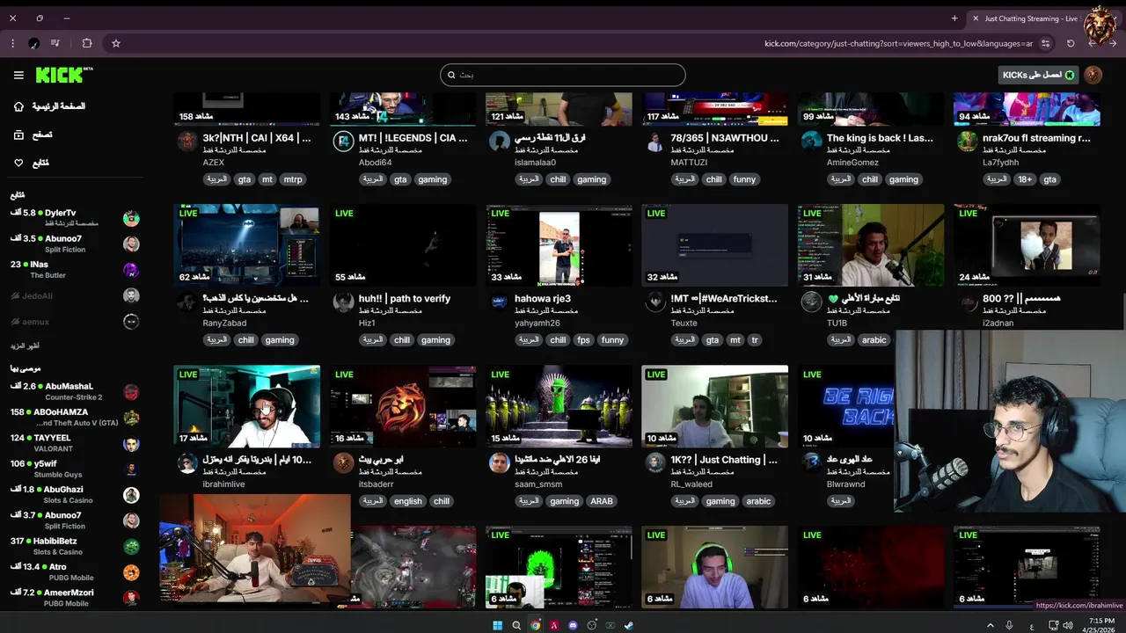The image size is (1126, 633).
Task: Click the browse icon in Kick sidebar
Action: [x=18, y=135]
